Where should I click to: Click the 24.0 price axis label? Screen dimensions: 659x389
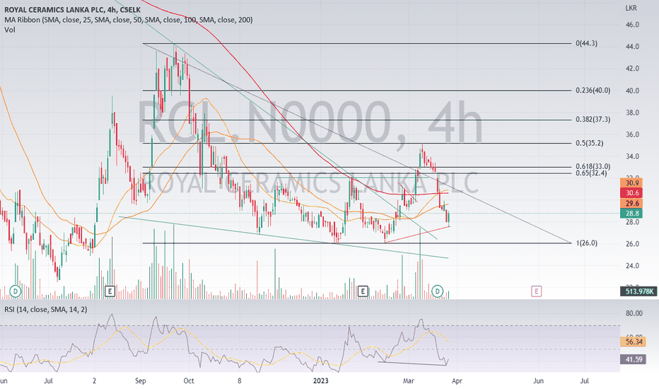[x=632, y=266]
